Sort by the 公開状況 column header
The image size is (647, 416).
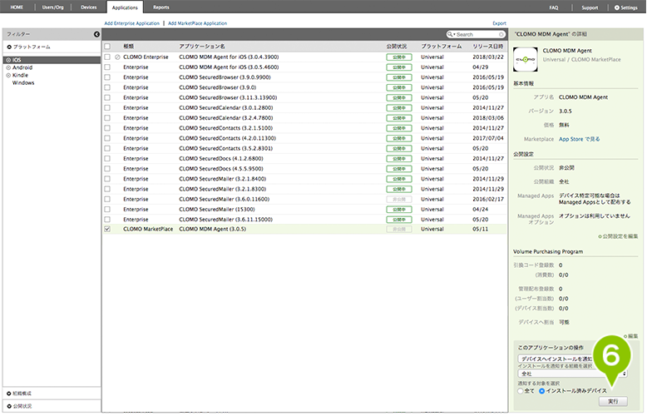click(x=397, y=47)
